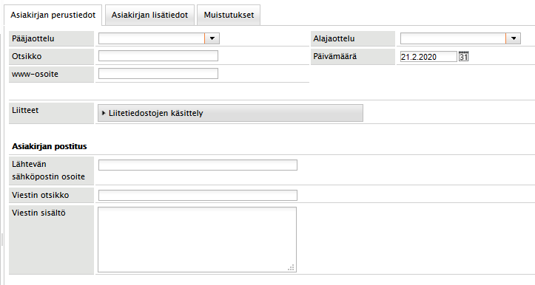
Task: Click the message textarea resize grip
Action: 291,267
